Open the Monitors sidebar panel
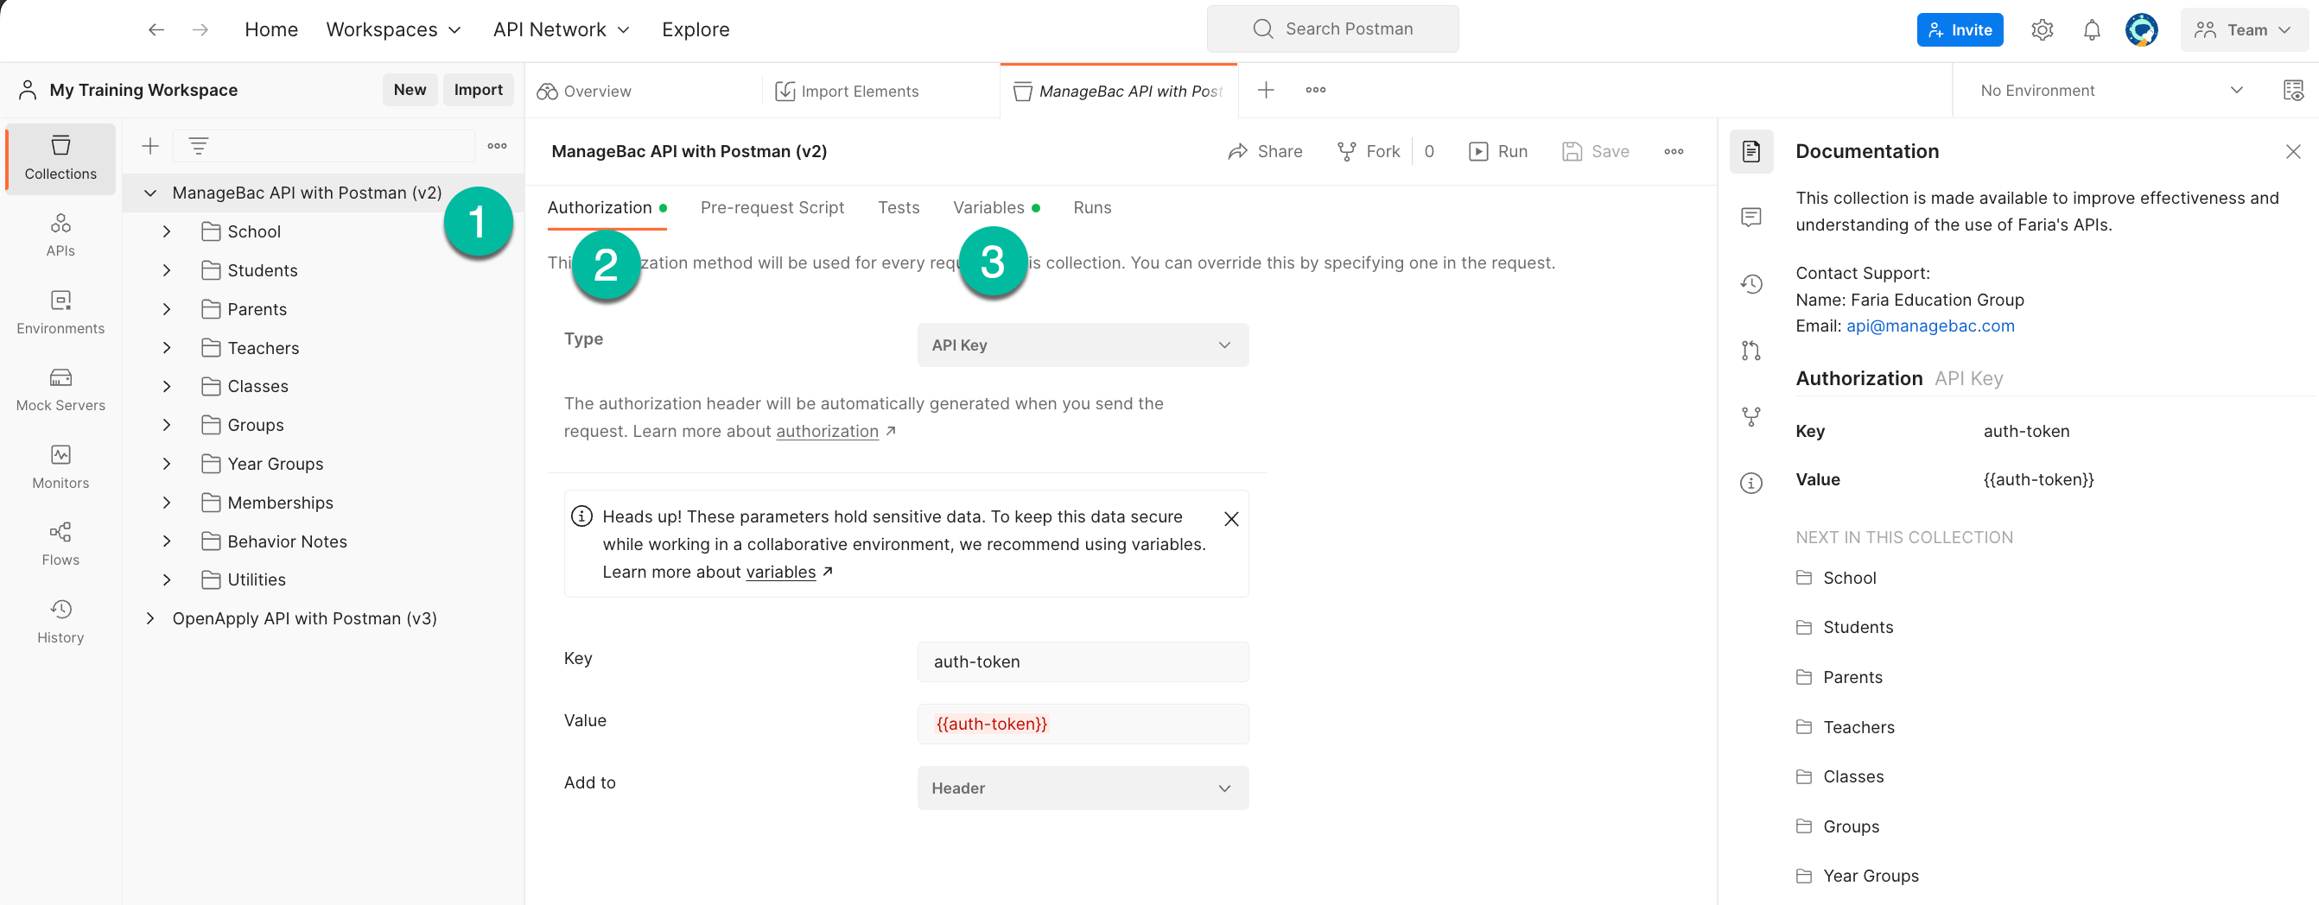 (x=60, y=467)
